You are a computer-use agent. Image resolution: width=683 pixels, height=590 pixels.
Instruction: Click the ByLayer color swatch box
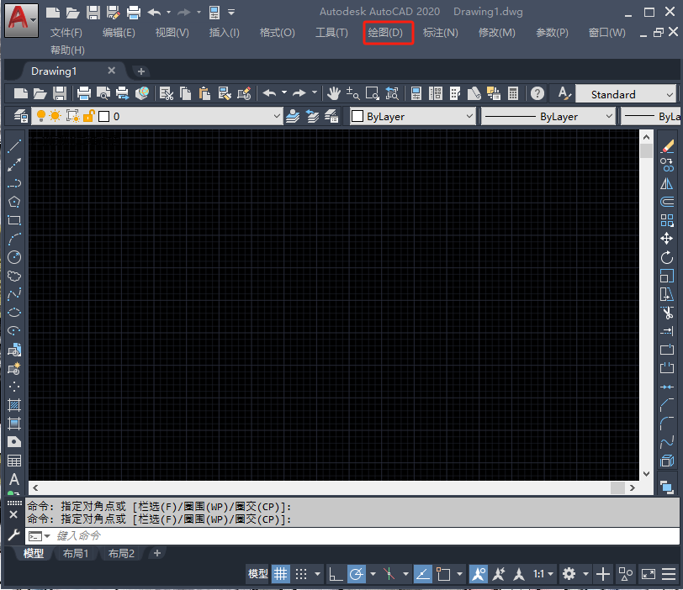click(x=357, y=116)
